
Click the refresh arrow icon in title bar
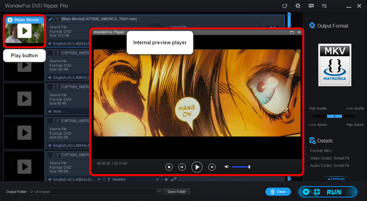tap(285, 6)
